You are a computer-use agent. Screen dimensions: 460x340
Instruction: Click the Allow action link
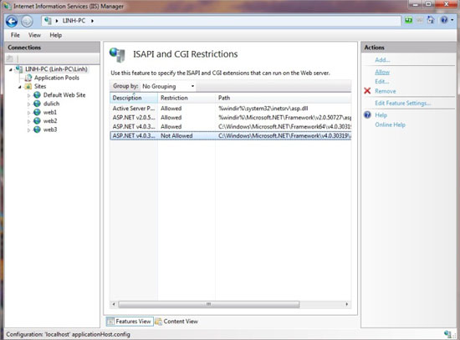tap(382, 72)
